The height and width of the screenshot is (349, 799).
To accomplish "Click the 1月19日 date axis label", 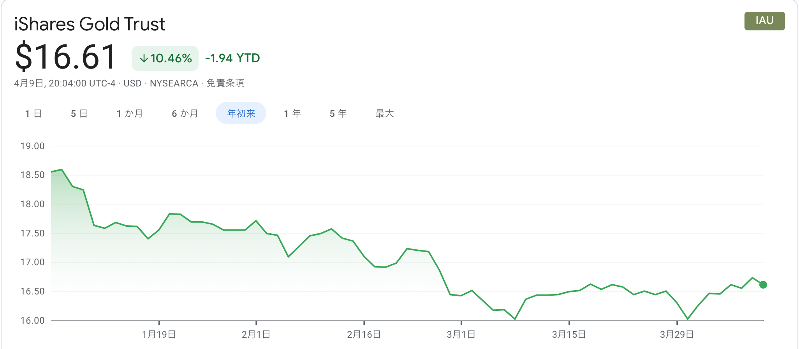I will point(159,335).
